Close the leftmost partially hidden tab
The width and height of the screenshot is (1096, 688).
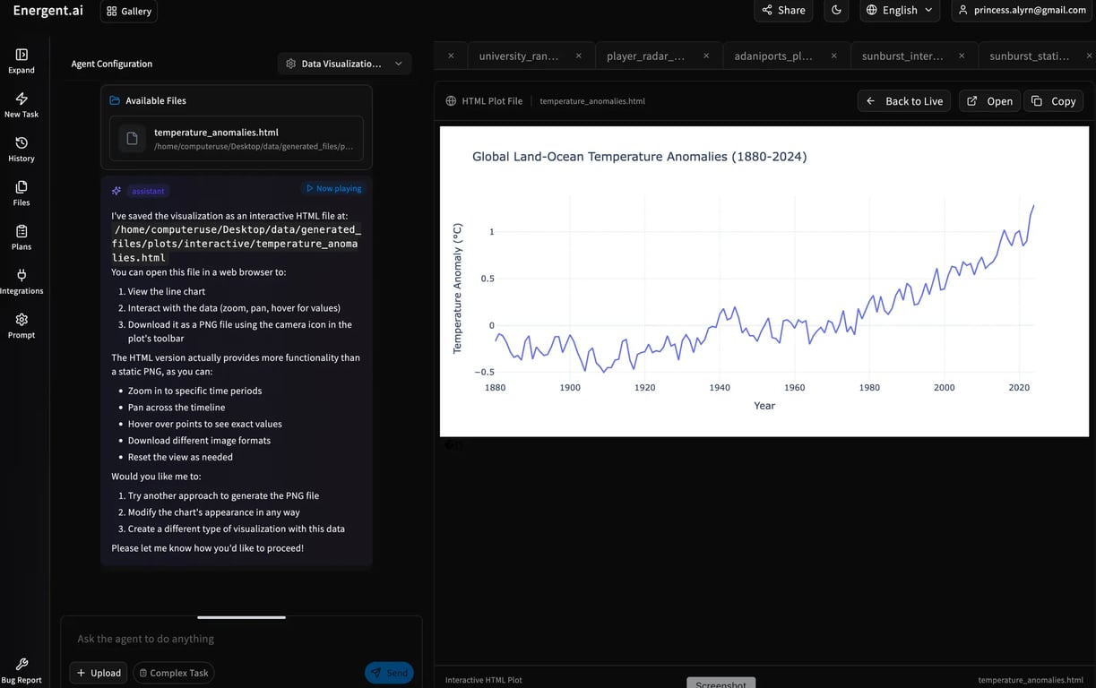(x=451, y=56)
